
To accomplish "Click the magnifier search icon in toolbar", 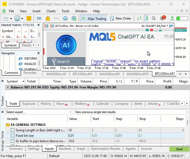I will pyautogui.click(x=154, y=18).
